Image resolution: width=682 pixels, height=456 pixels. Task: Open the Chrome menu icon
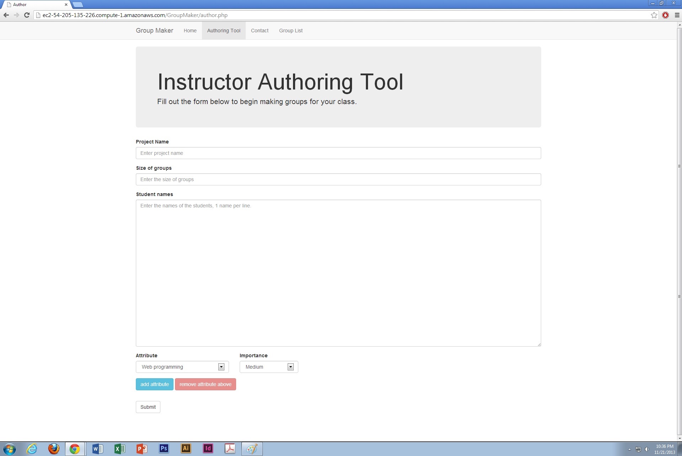click(677, 15)
